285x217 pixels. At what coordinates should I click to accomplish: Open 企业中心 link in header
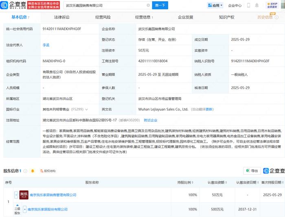[235, 5]
